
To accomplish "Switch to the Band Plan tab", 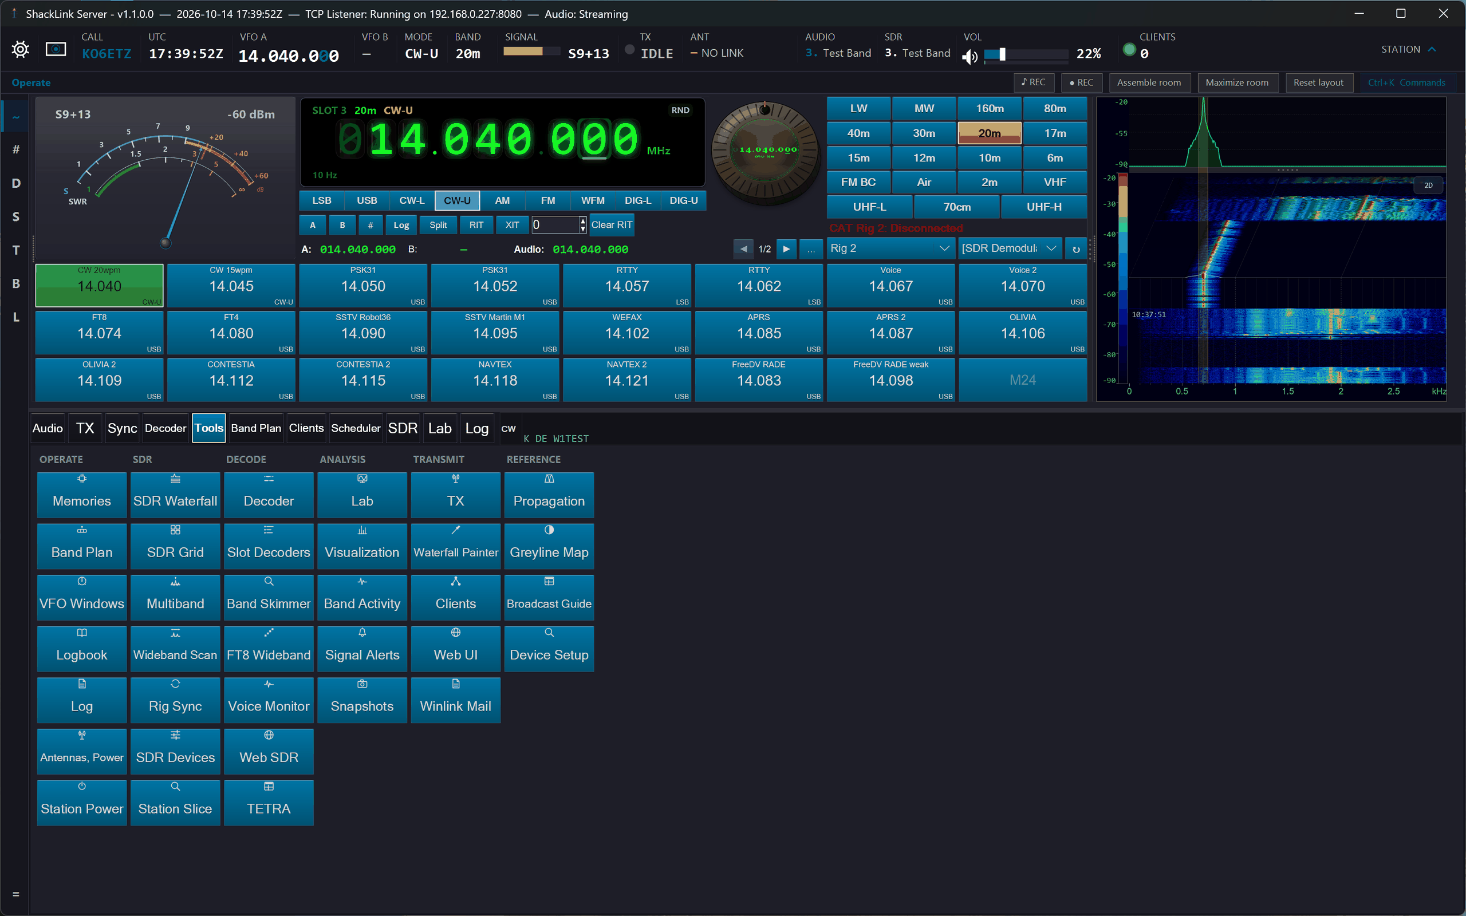I will (x=255, y=428).
